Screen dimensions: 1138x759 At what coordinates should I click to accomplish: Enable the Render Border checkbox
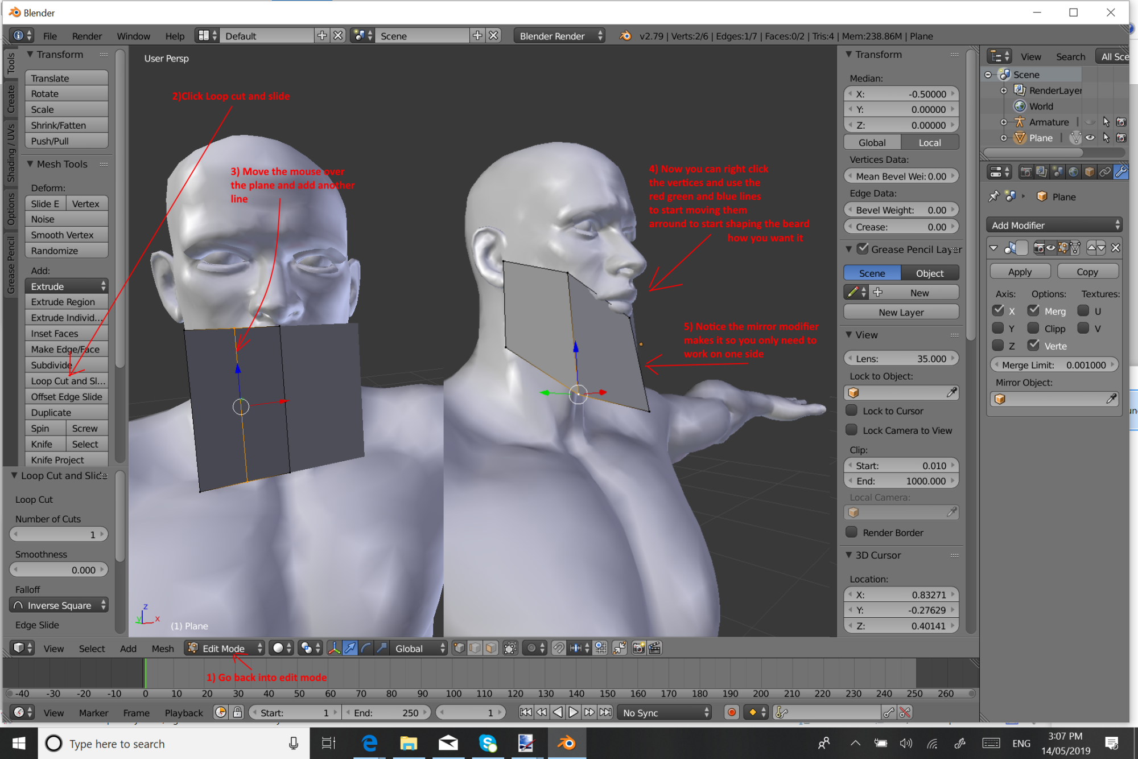[x=852, y=532]
